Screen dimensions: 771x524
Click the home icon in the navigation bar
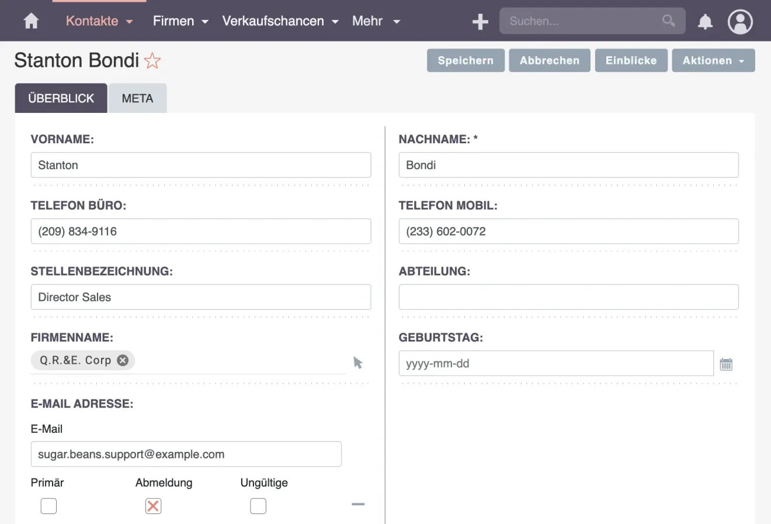[x=31, y=20]
